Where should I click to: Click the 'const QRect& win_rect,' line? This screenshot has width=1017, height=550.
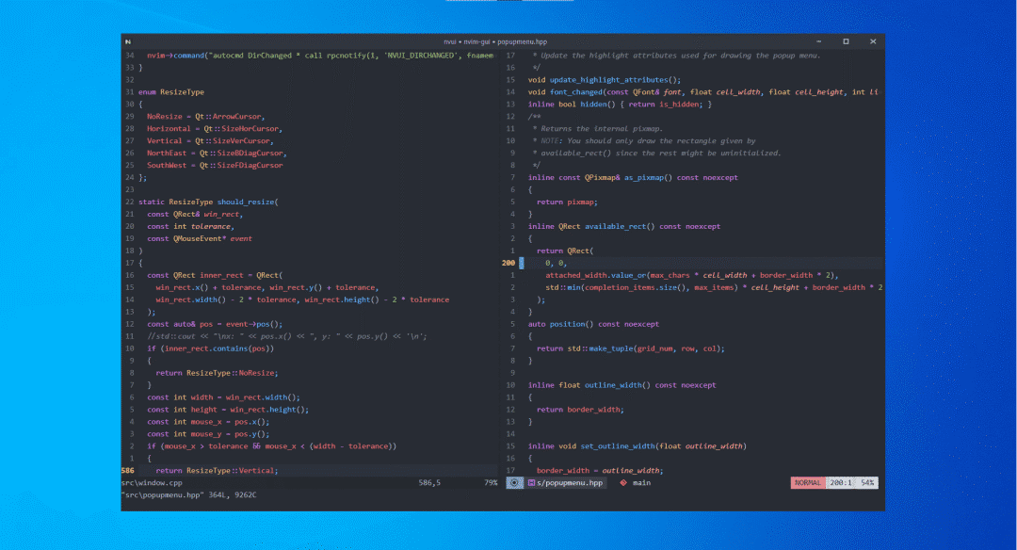(195, 214)
